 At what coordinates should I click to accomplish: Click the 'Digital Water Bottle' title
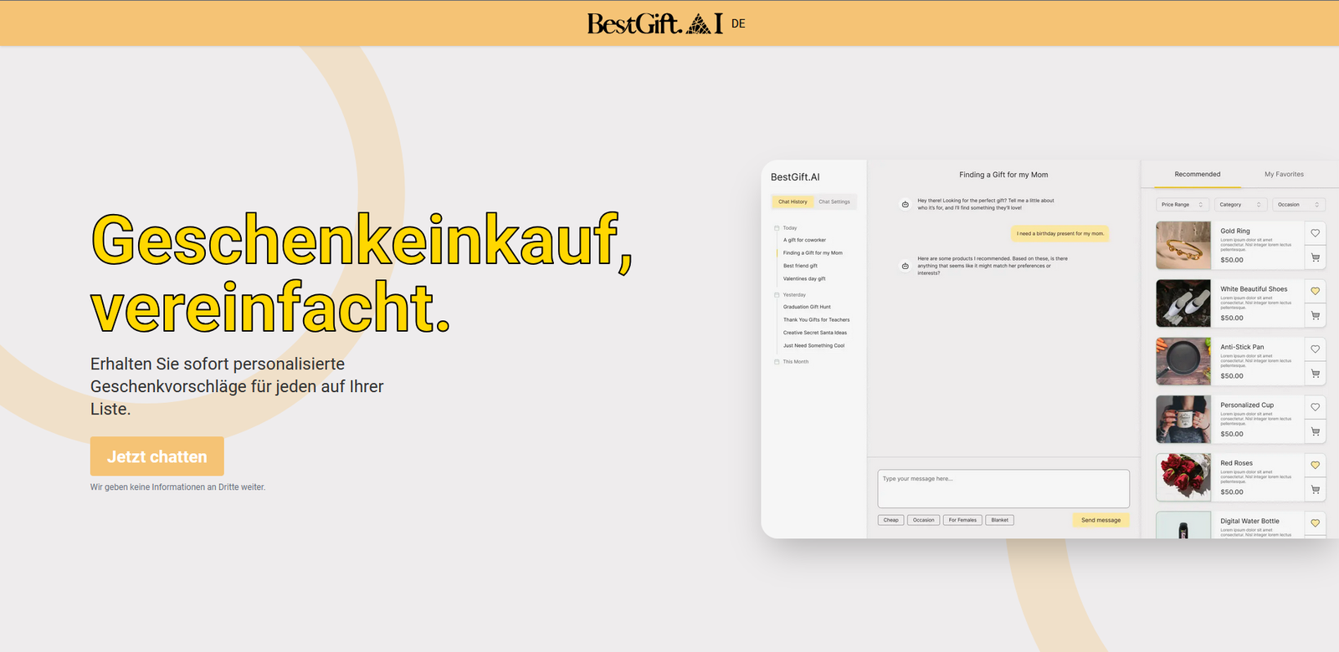pyautogui.click(x=1249, y=521)
